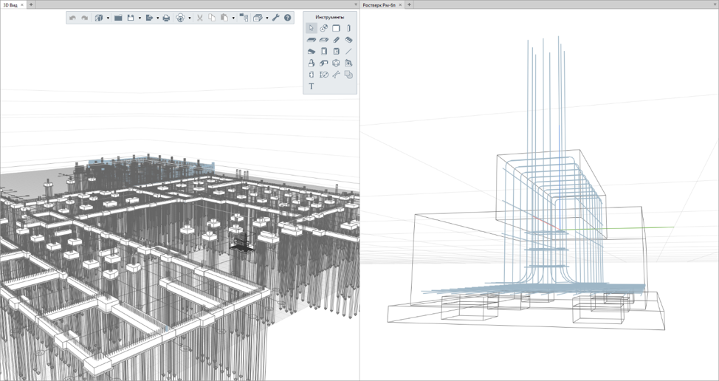This screenshot has height=381, width=719.
Task: Click the Cut scissors icon
Action: tap(199, 18)
